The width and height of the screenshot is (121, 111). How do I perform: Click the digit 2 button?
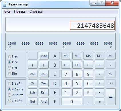pos(77,92)
